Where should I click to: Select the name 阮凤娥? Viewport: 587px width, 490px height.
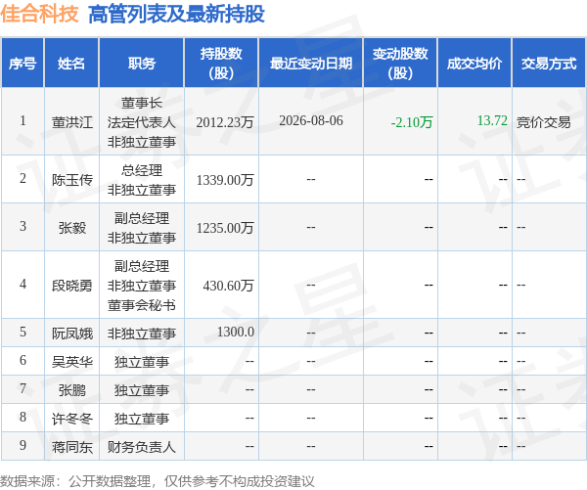point(71,334)
